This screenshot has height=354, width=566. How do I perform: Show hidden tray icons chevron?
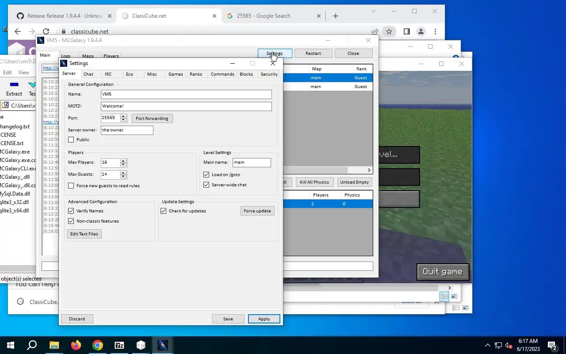tap(488, 345)
